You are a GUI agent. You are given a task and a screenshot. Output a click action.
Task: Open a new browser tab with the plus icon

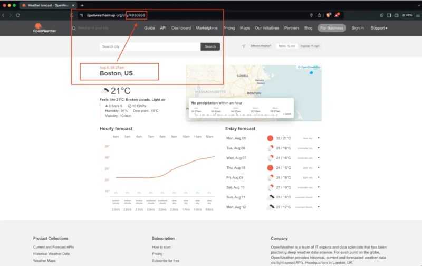point(82,5)
